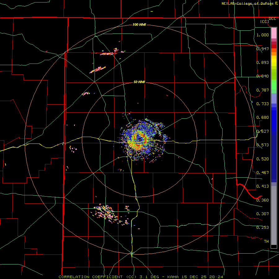This screenshot has width=279, height=279.
Task: Click the 50 NMI range ring label
Action: (x=139, y=82)
